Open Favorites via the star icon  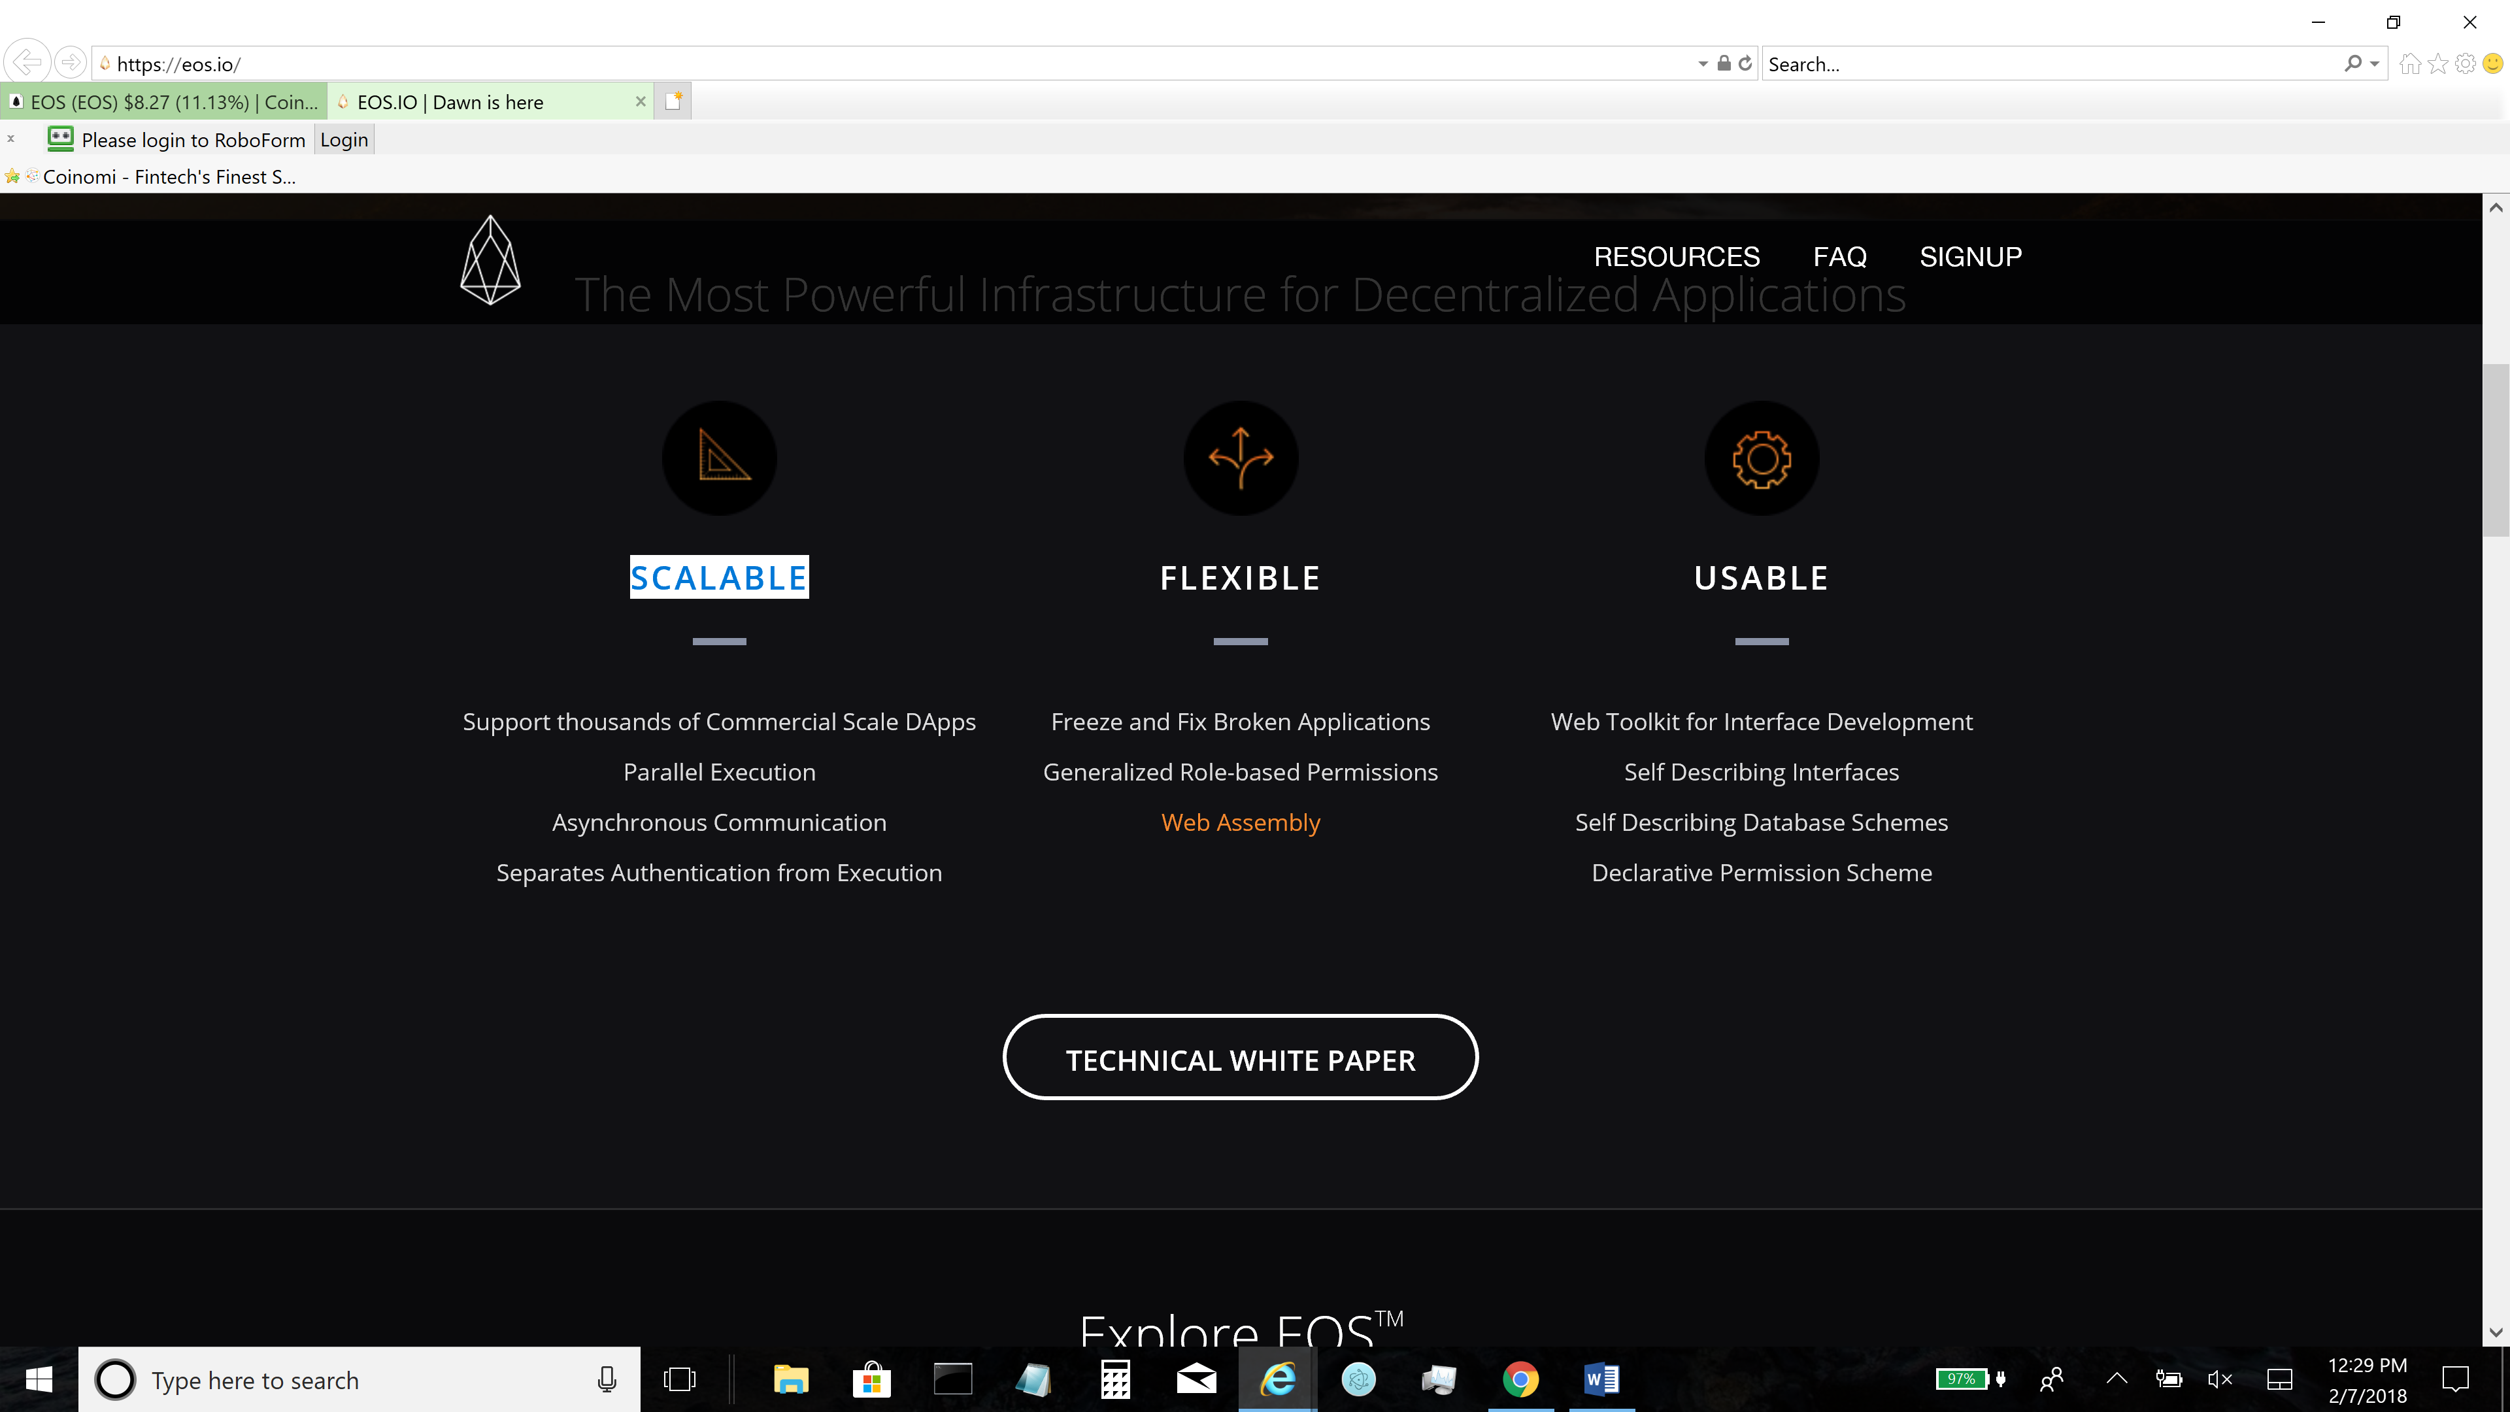2438,62
